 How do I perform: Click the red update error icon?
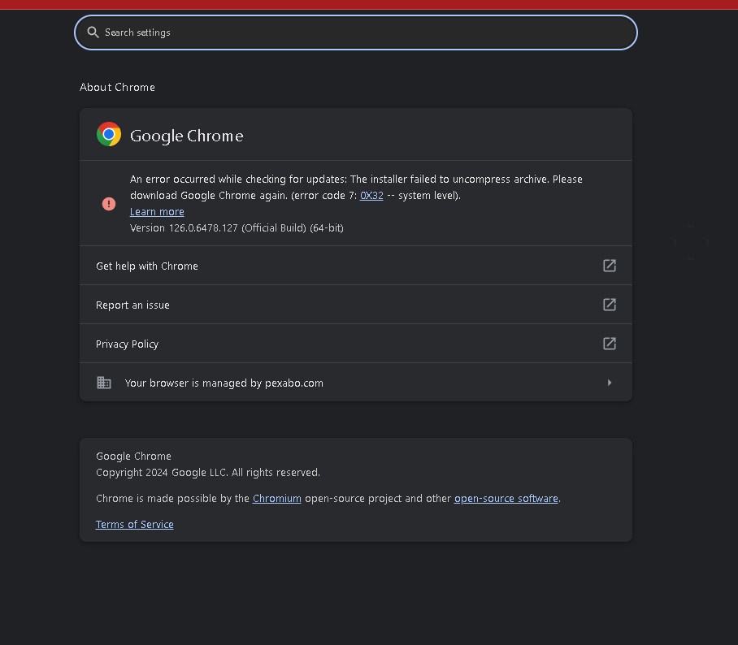(x=109, y=204)
